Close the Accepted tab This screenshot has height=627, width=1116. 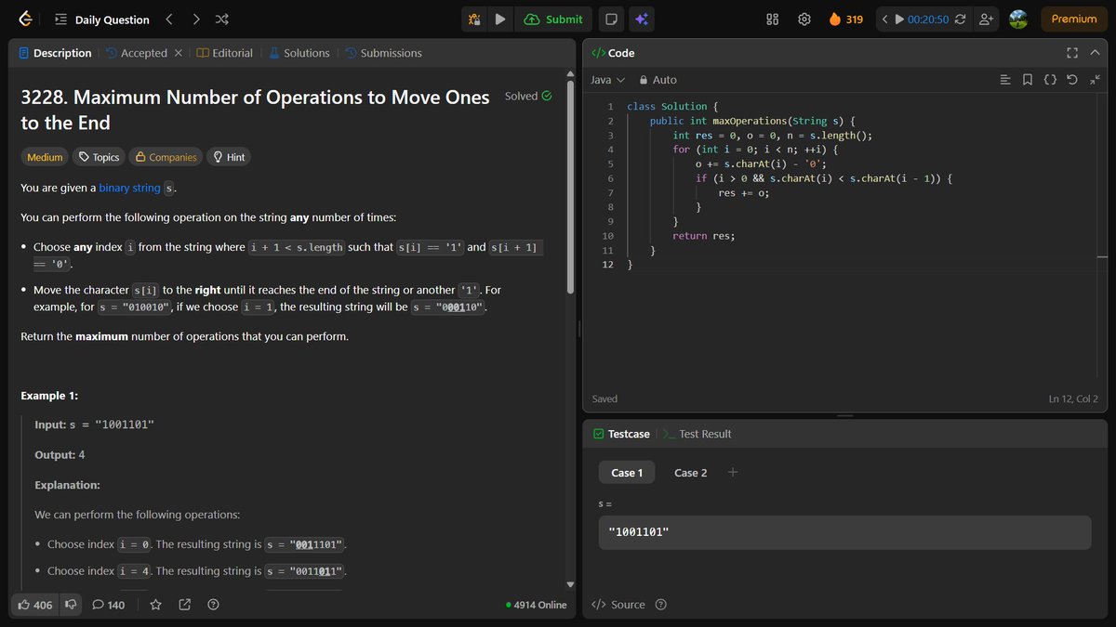(179, 53)
